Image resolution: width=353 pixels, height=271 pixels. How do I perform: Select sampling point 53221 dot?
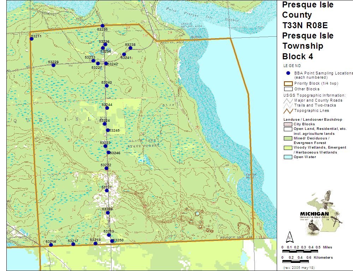tap(107, 191)
